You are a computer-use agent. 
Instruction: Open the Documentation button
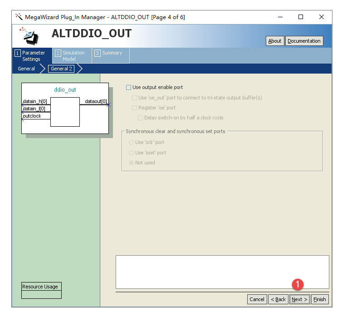(304, 41)
